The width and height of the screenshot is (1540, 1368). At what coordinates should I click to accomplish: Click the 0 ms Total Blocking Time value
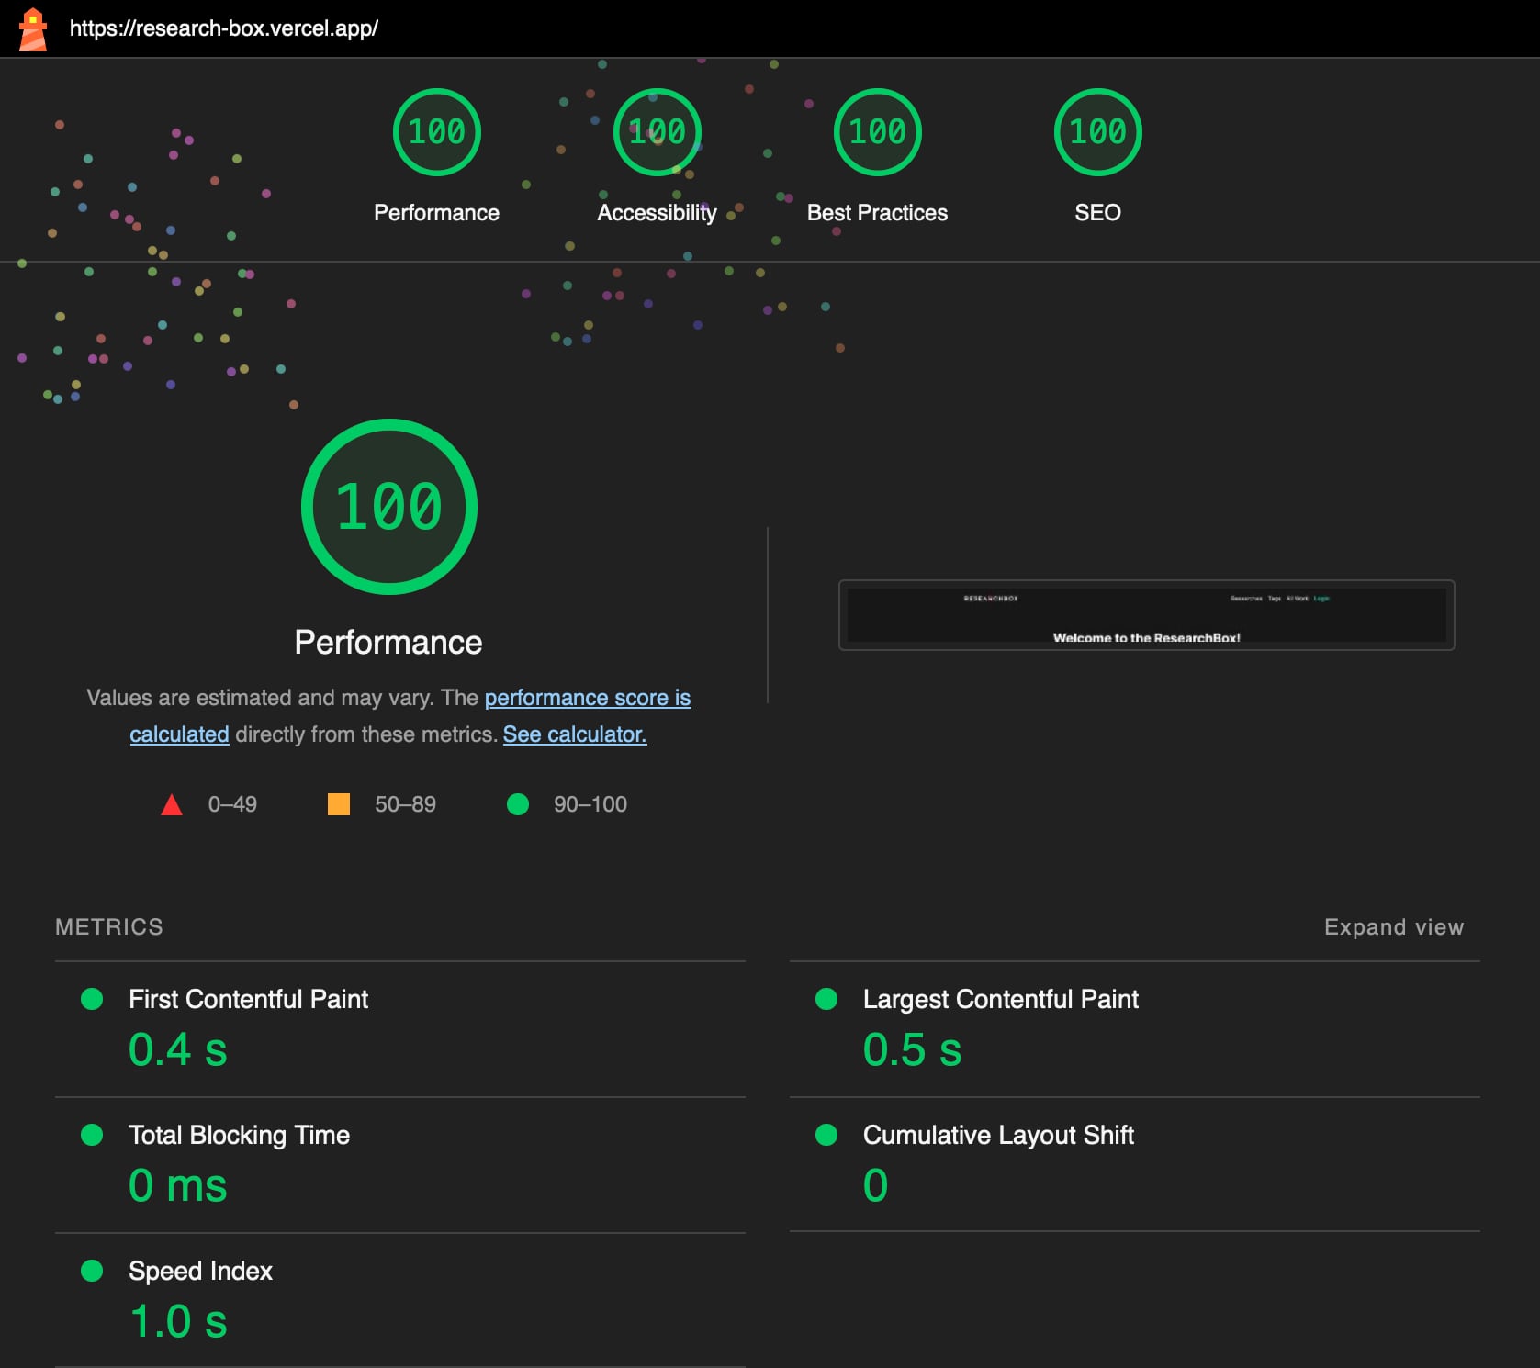pos(178,1185)
